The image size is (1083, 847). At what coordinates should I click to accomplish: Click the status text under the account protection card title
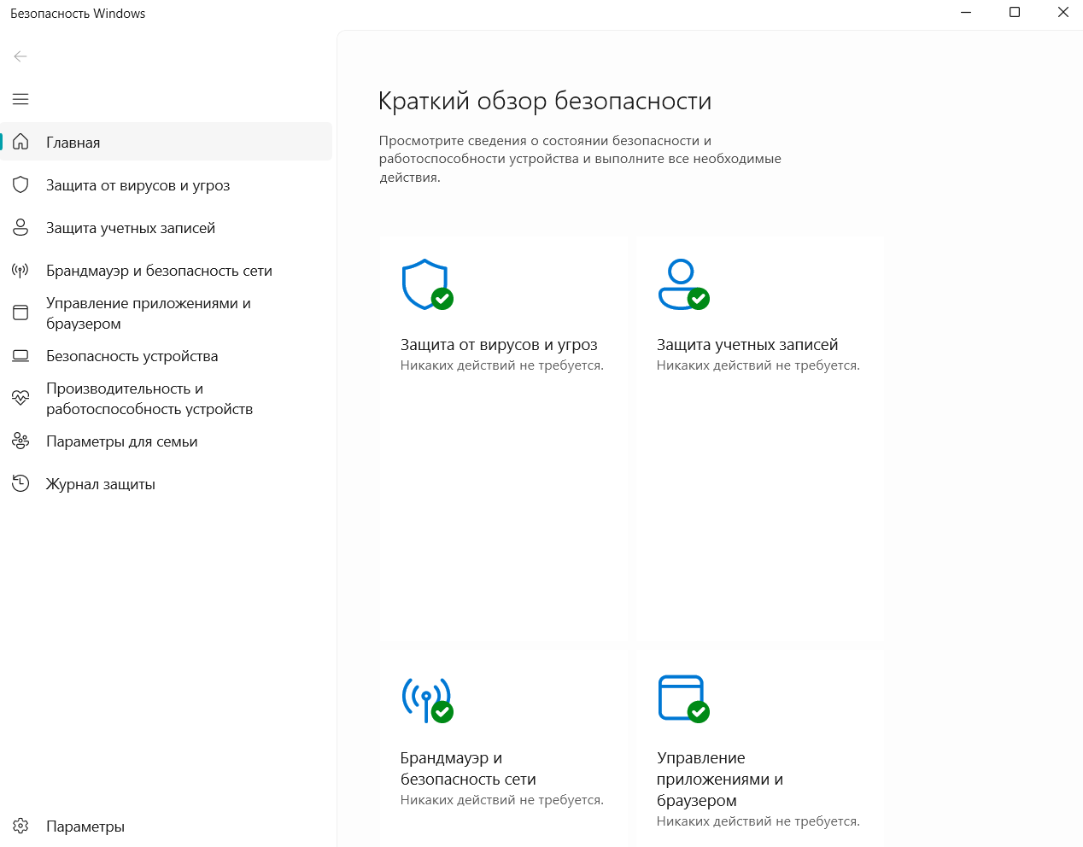point(758,365)
